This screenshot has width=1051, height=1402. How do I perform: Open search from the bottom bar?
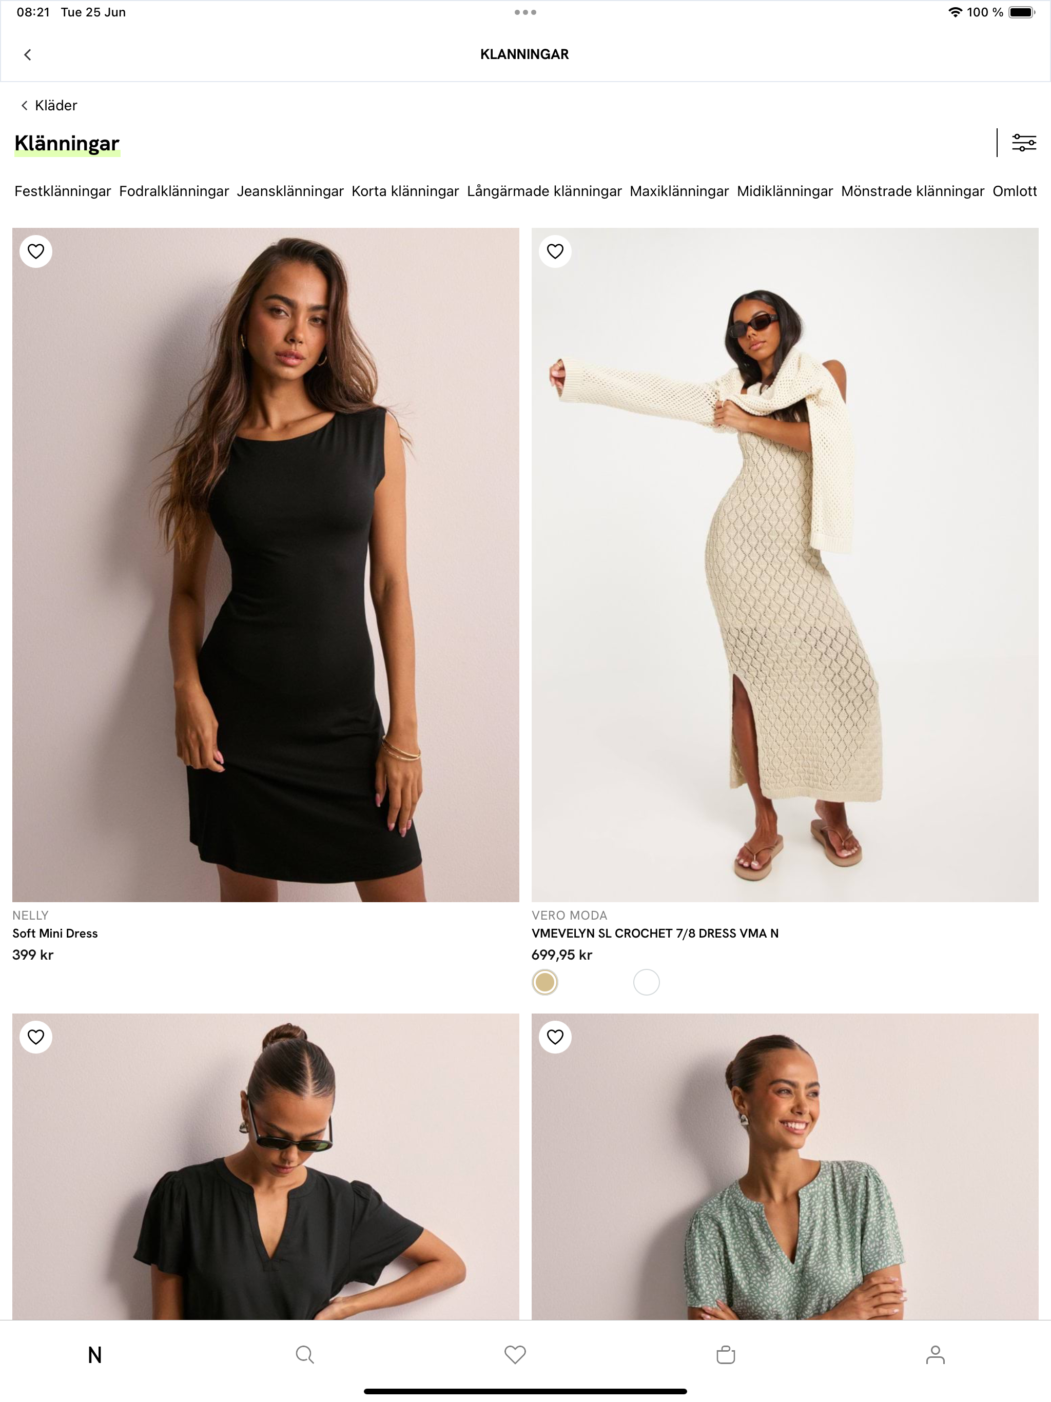click(x=305, y=1355)
